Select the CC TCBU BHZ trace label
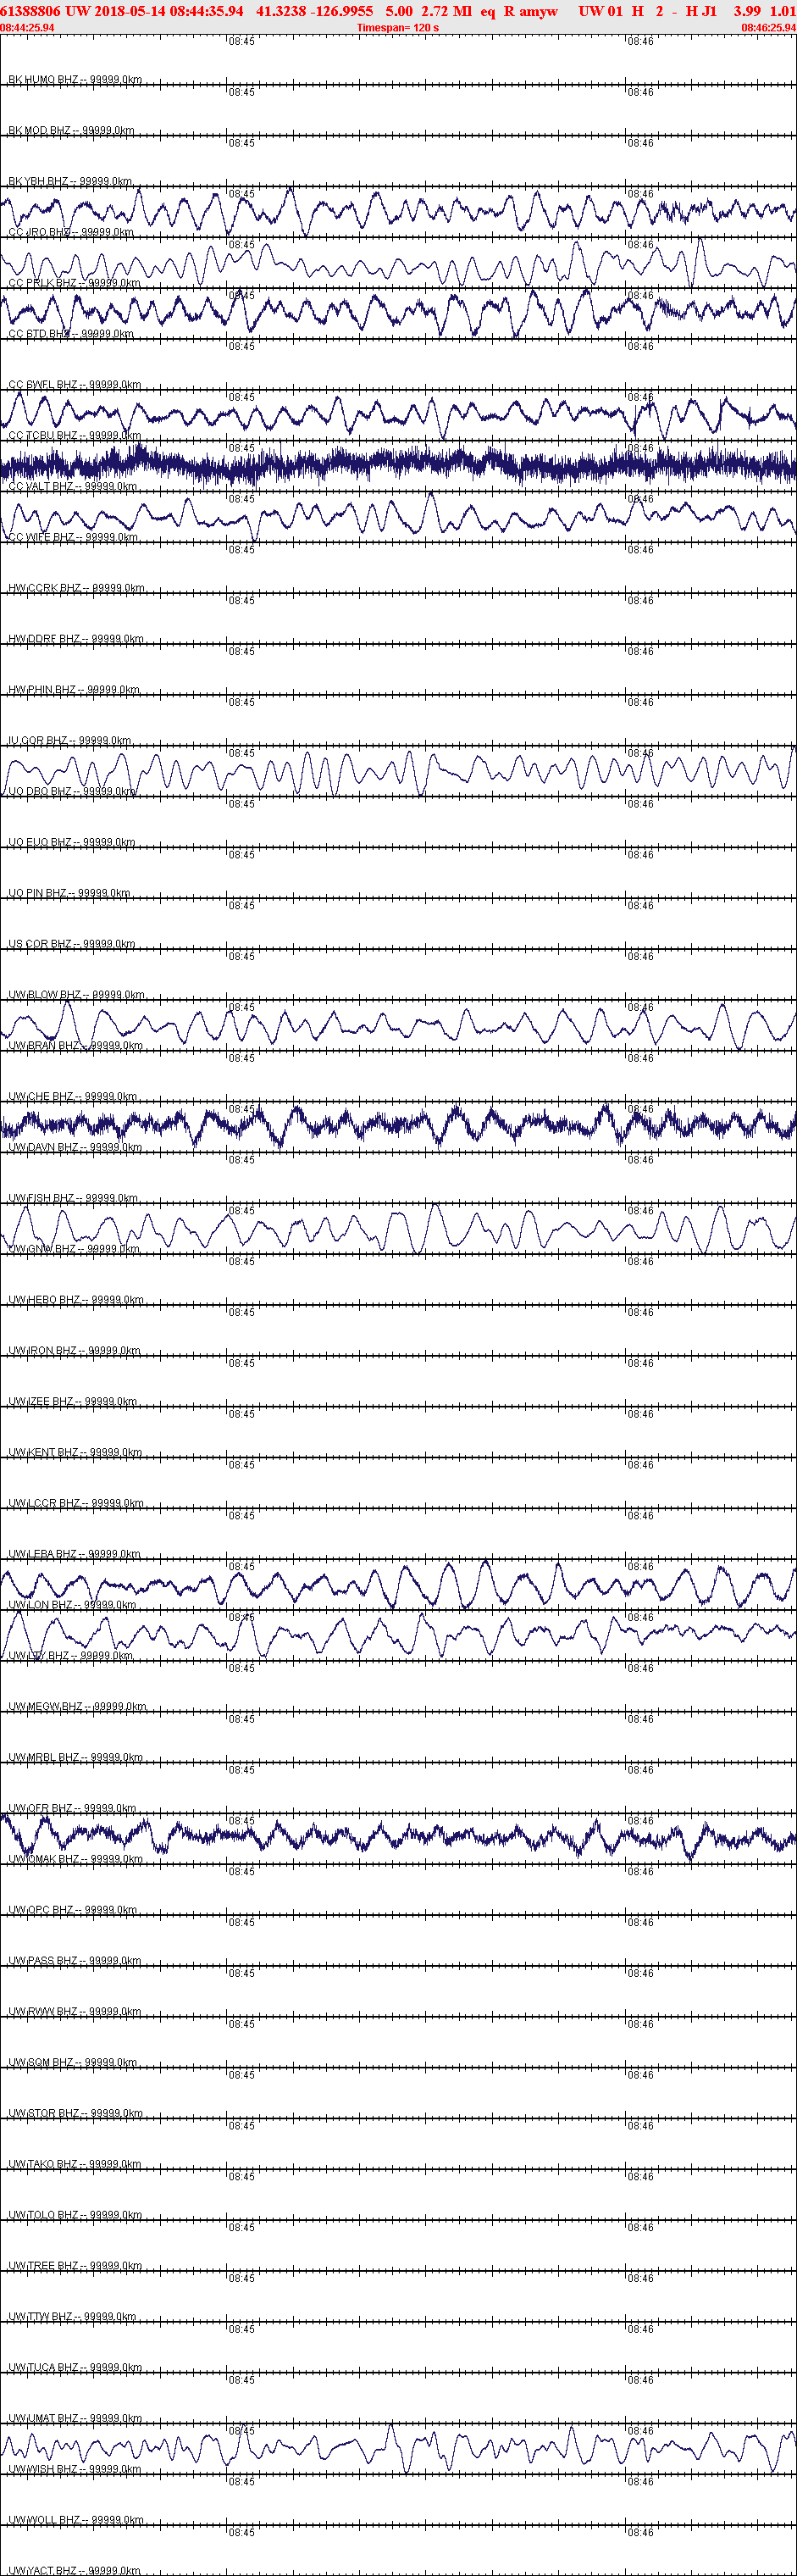 tap(75, 435)
